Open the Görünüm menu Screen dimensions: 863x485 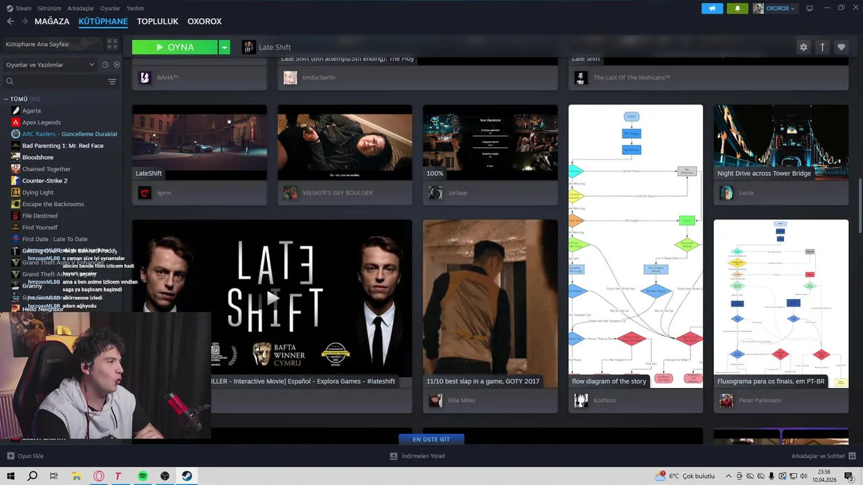point(49,8)
